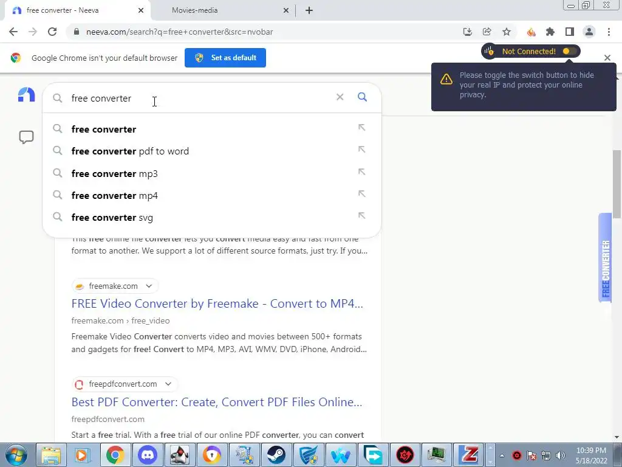Focus the Chrome address bar URL

(179, 32)
